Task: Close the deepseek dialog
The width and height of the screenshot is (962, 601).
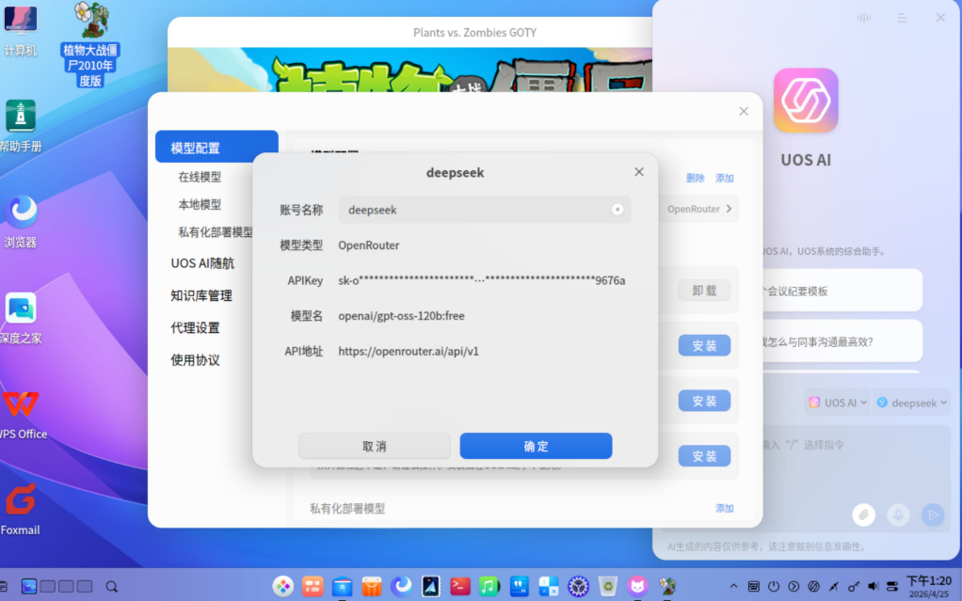Action: point(639,172)
